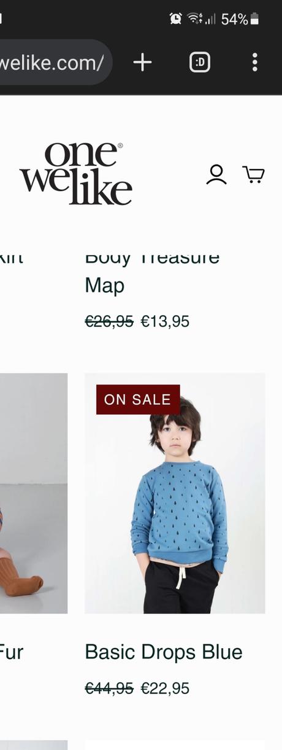Open a new browser tab with plus icon
The image size is (282, 750).
[142, 62]
